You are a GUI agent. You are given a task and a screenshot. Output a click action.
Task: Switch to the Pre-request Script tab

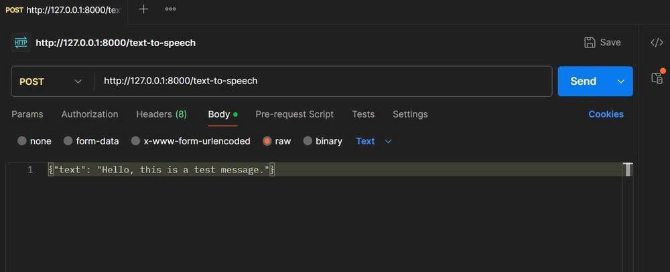click(294, 114)
